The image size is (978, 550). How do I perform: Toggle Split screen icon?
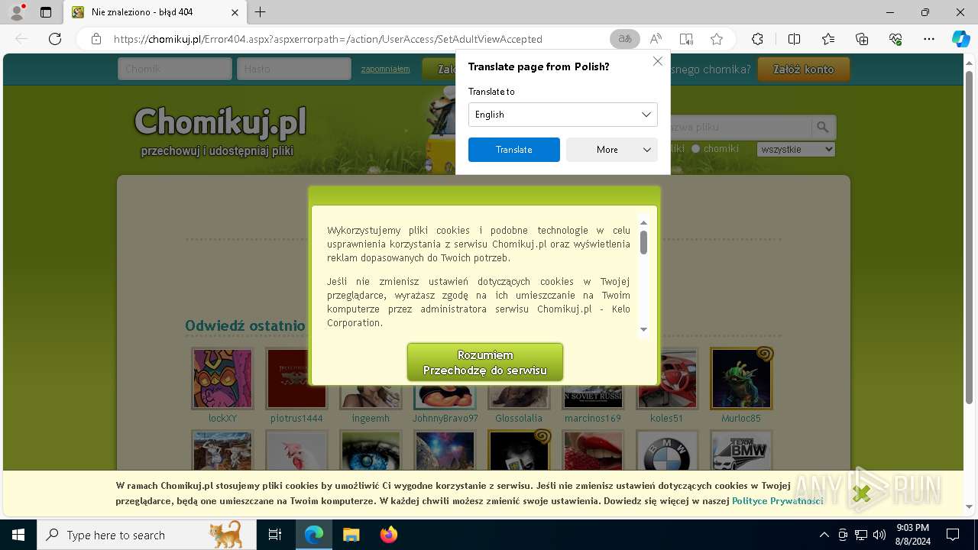pyautogui.click(x=794, y=39)
